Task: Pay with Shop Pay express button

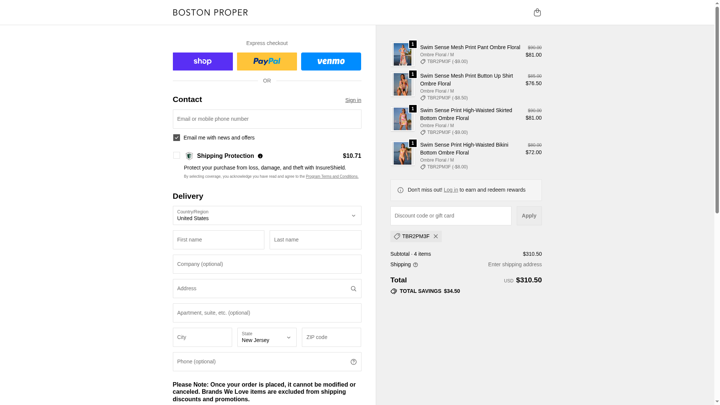Action: click(x=202, y=61)
